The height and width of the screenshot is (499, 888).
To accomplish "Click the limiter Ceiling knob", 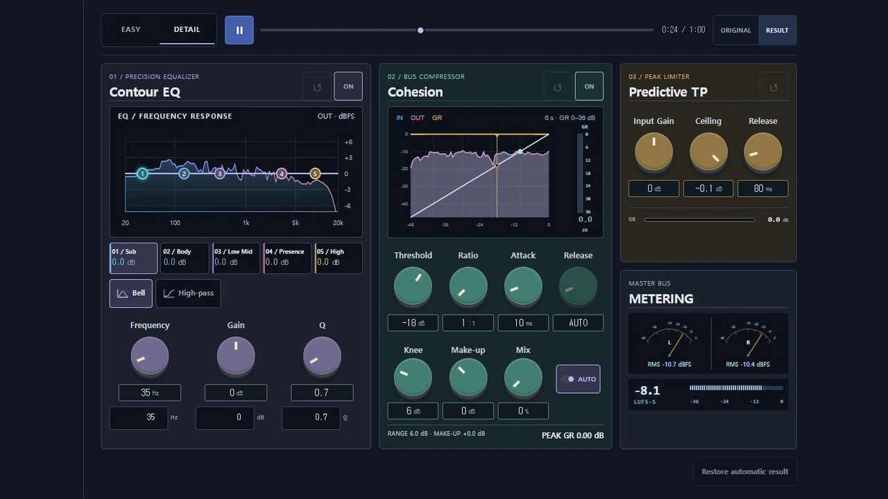I will click(x=708, y=152).
